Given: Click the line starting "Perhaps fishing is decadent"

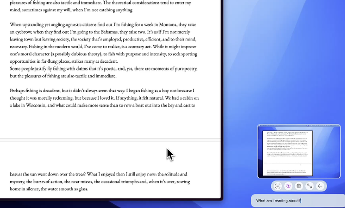Looking at the screenshot, I should pyautogui.click(x=102, y=91).
